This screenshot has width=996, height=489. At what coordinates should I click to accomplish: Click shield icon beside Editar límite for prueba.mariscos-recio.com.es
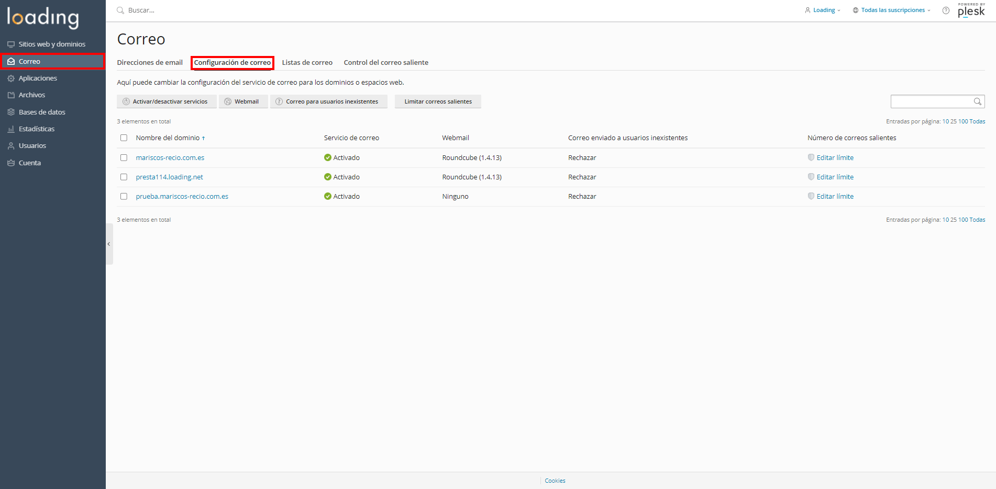811,196
